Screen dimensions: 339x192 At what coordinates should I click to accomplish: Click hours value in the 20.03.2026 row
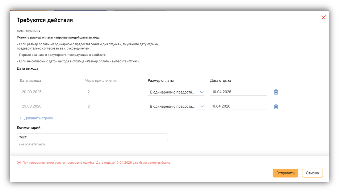[x=89, y=92]
